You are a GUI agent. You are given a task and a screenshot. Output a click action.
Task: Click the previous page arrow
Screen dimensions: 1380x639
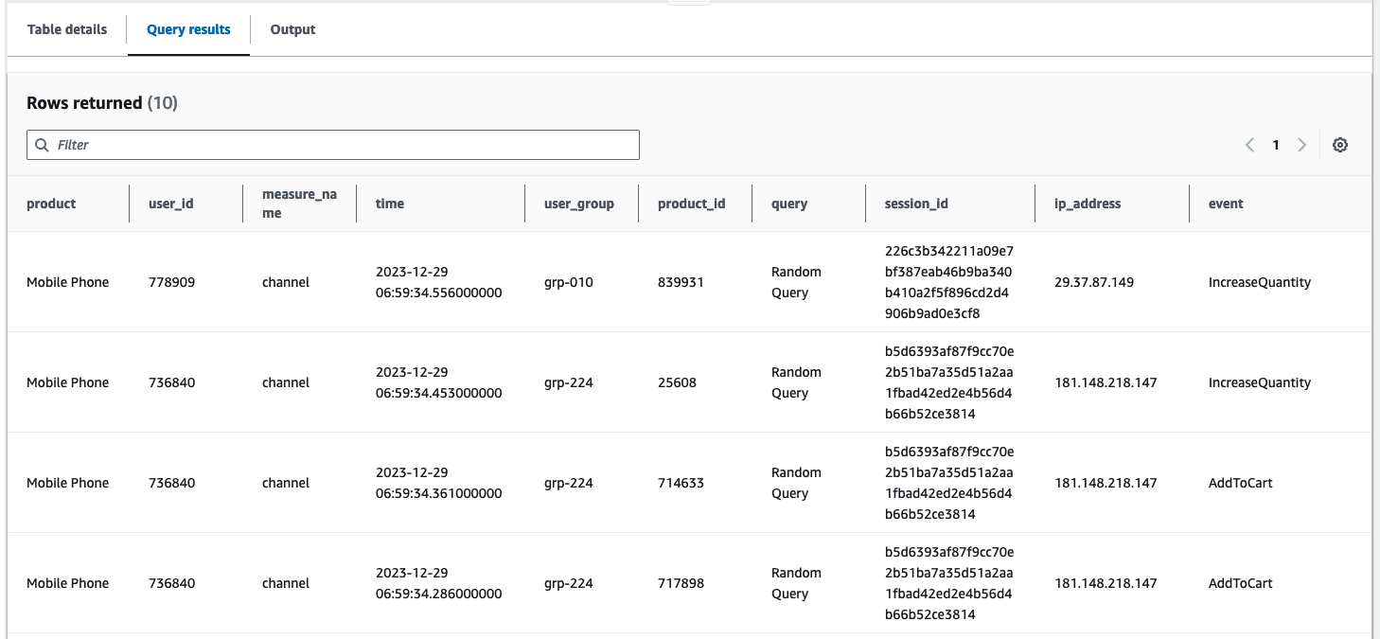[x=1249, y=144]
